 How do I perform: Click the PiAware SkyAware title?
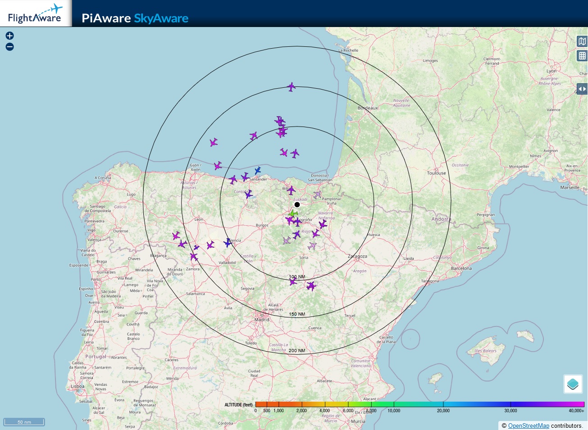point(135,18)
